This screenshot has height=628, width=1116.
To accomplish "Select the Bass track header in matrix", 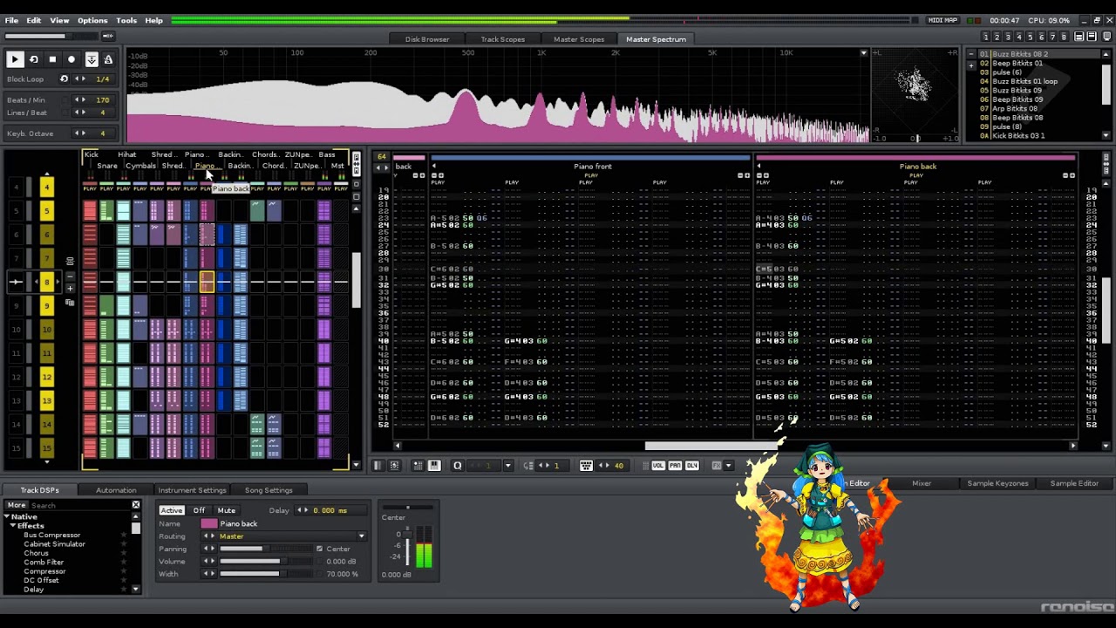I will [327, 154].
